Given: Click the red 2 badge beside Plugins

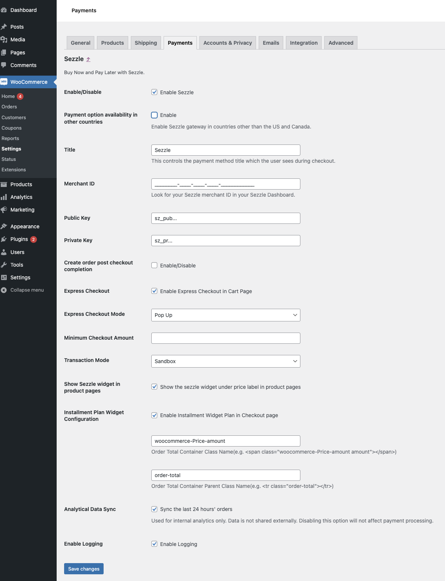Looking at the screenshot, I should point(34,239).
